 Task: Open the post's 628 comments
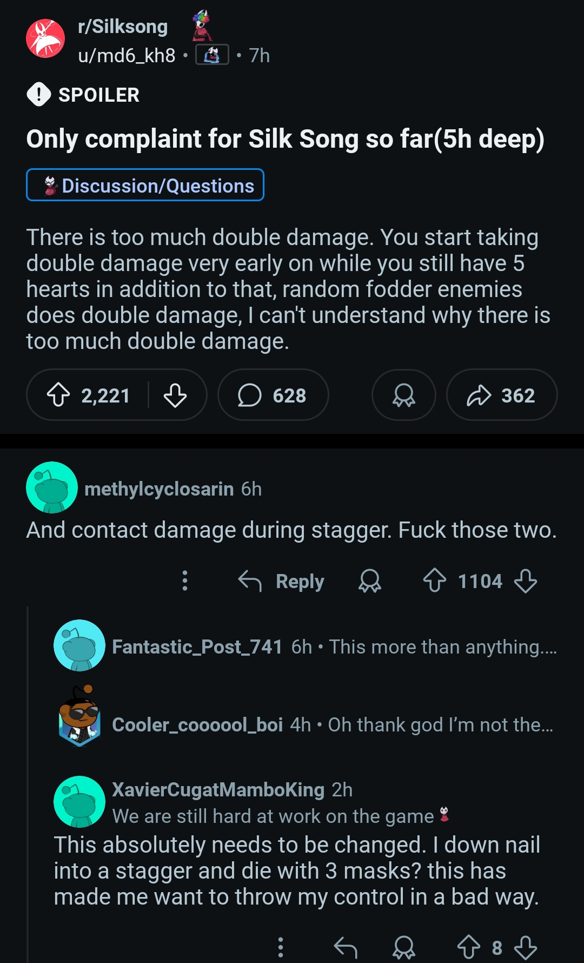273,395
